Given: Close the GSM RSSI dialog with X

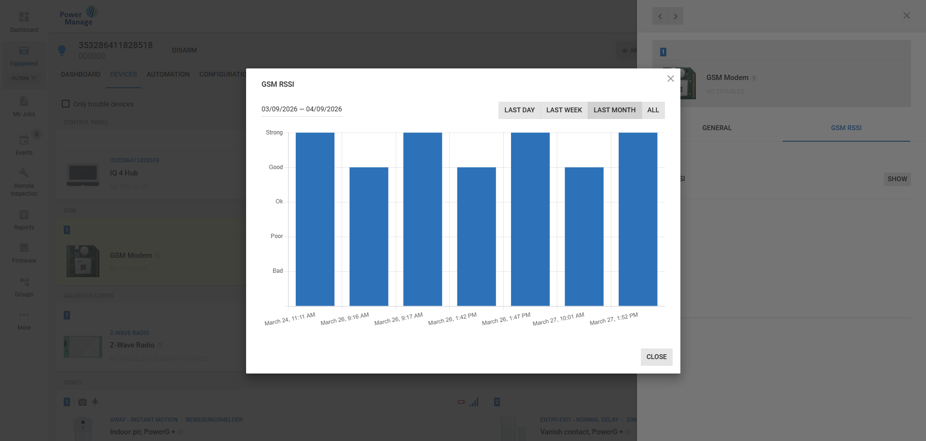Looking at the screenshot, I should click(x=670, y=79).
